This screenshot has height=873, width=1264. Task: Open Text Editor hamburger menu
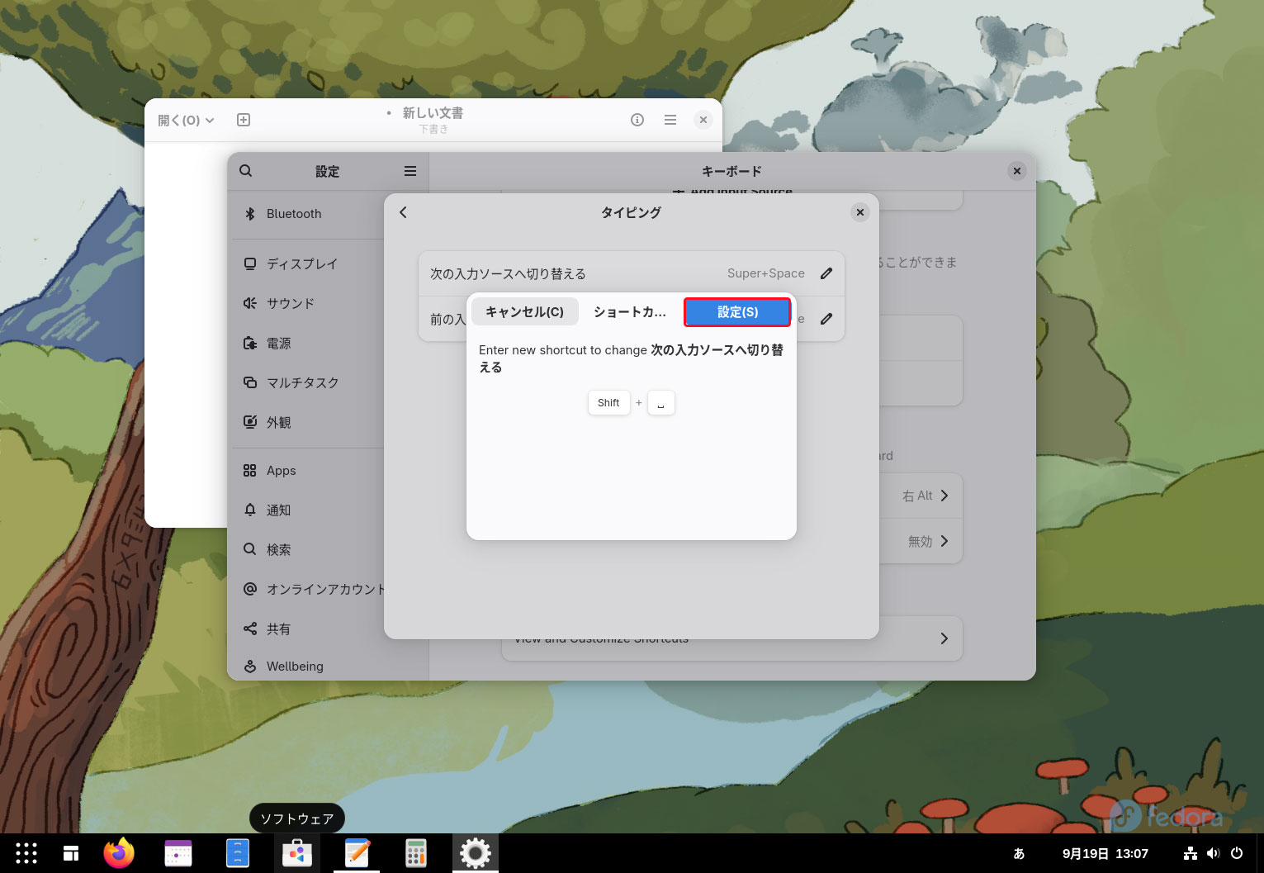(x=670, y=120)
